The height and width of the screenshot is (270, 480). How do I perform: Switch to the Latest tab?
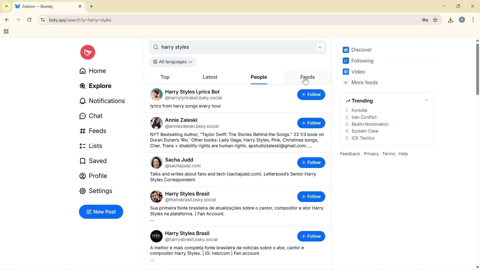tap(210, 77)
